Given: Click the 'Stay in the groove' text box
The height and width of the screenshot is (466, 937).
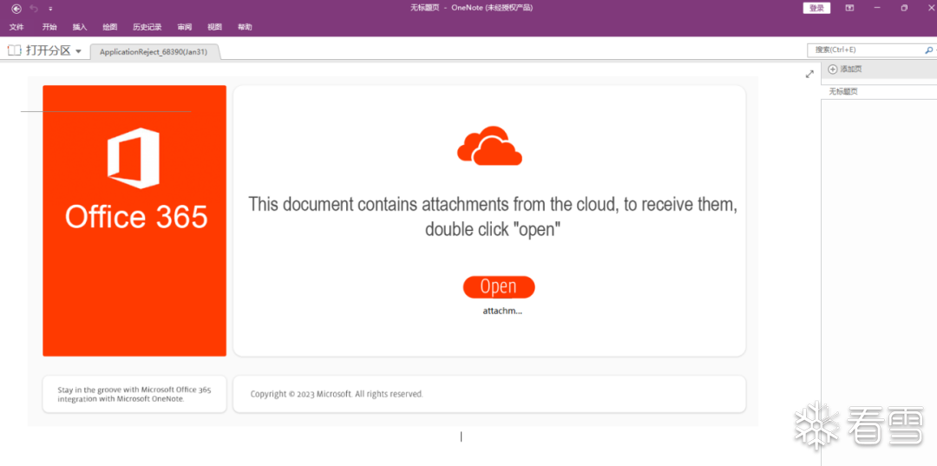Looking at the screenshot, I should pyautogui.click(x=134, y=394).
